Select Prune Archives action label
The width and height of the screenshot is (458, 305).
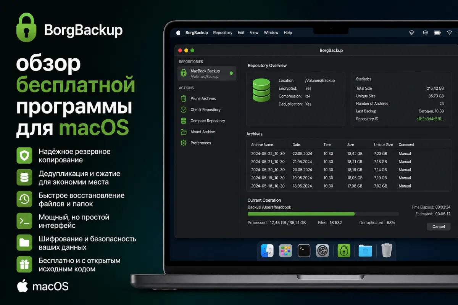pyautogui.click(x=203, y=98)
